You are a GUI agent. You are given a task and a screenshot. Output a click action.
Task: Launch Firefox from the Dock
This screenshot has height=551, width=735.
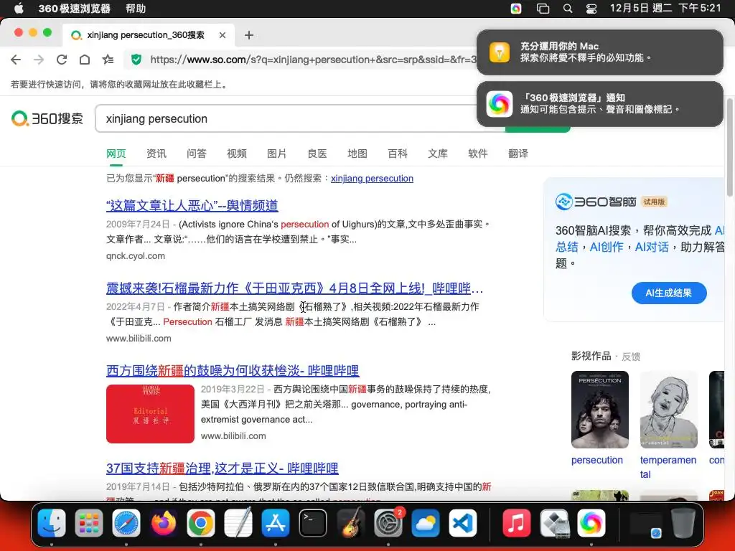coord(164,523)
